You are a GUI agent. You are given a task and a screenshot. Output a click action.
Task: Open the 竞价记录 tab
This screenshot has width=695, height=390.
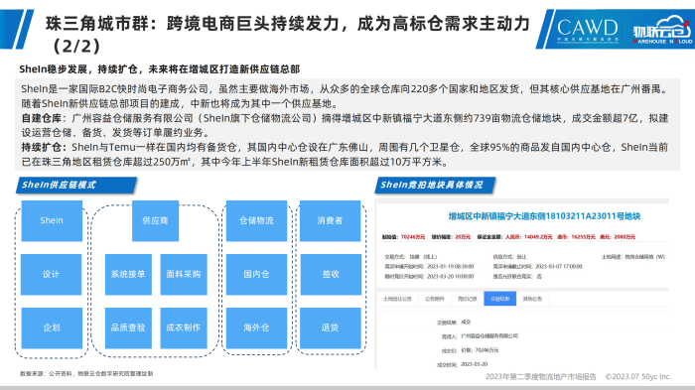(x=468, y=299)
